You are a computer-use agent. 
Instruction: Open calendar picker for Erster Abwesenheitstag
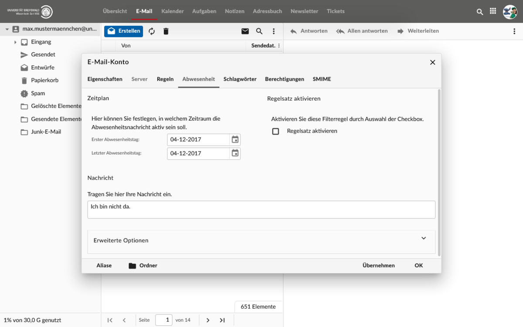[x=235, y=140]
